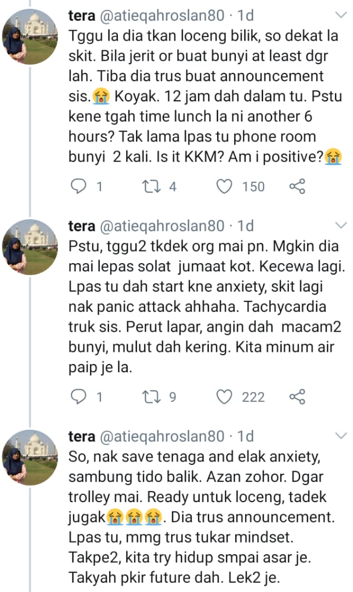Open the tweet text starting 'Pstu, tggu2 tkdek'
The height and width of the screenshot is (592, 353).
tap(207, 306)
